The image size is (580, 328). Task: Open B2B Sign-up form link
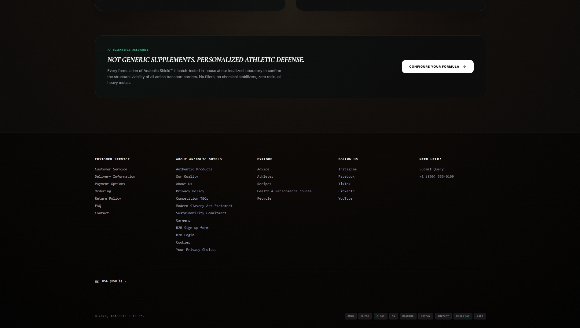click(x=192, y=228)
